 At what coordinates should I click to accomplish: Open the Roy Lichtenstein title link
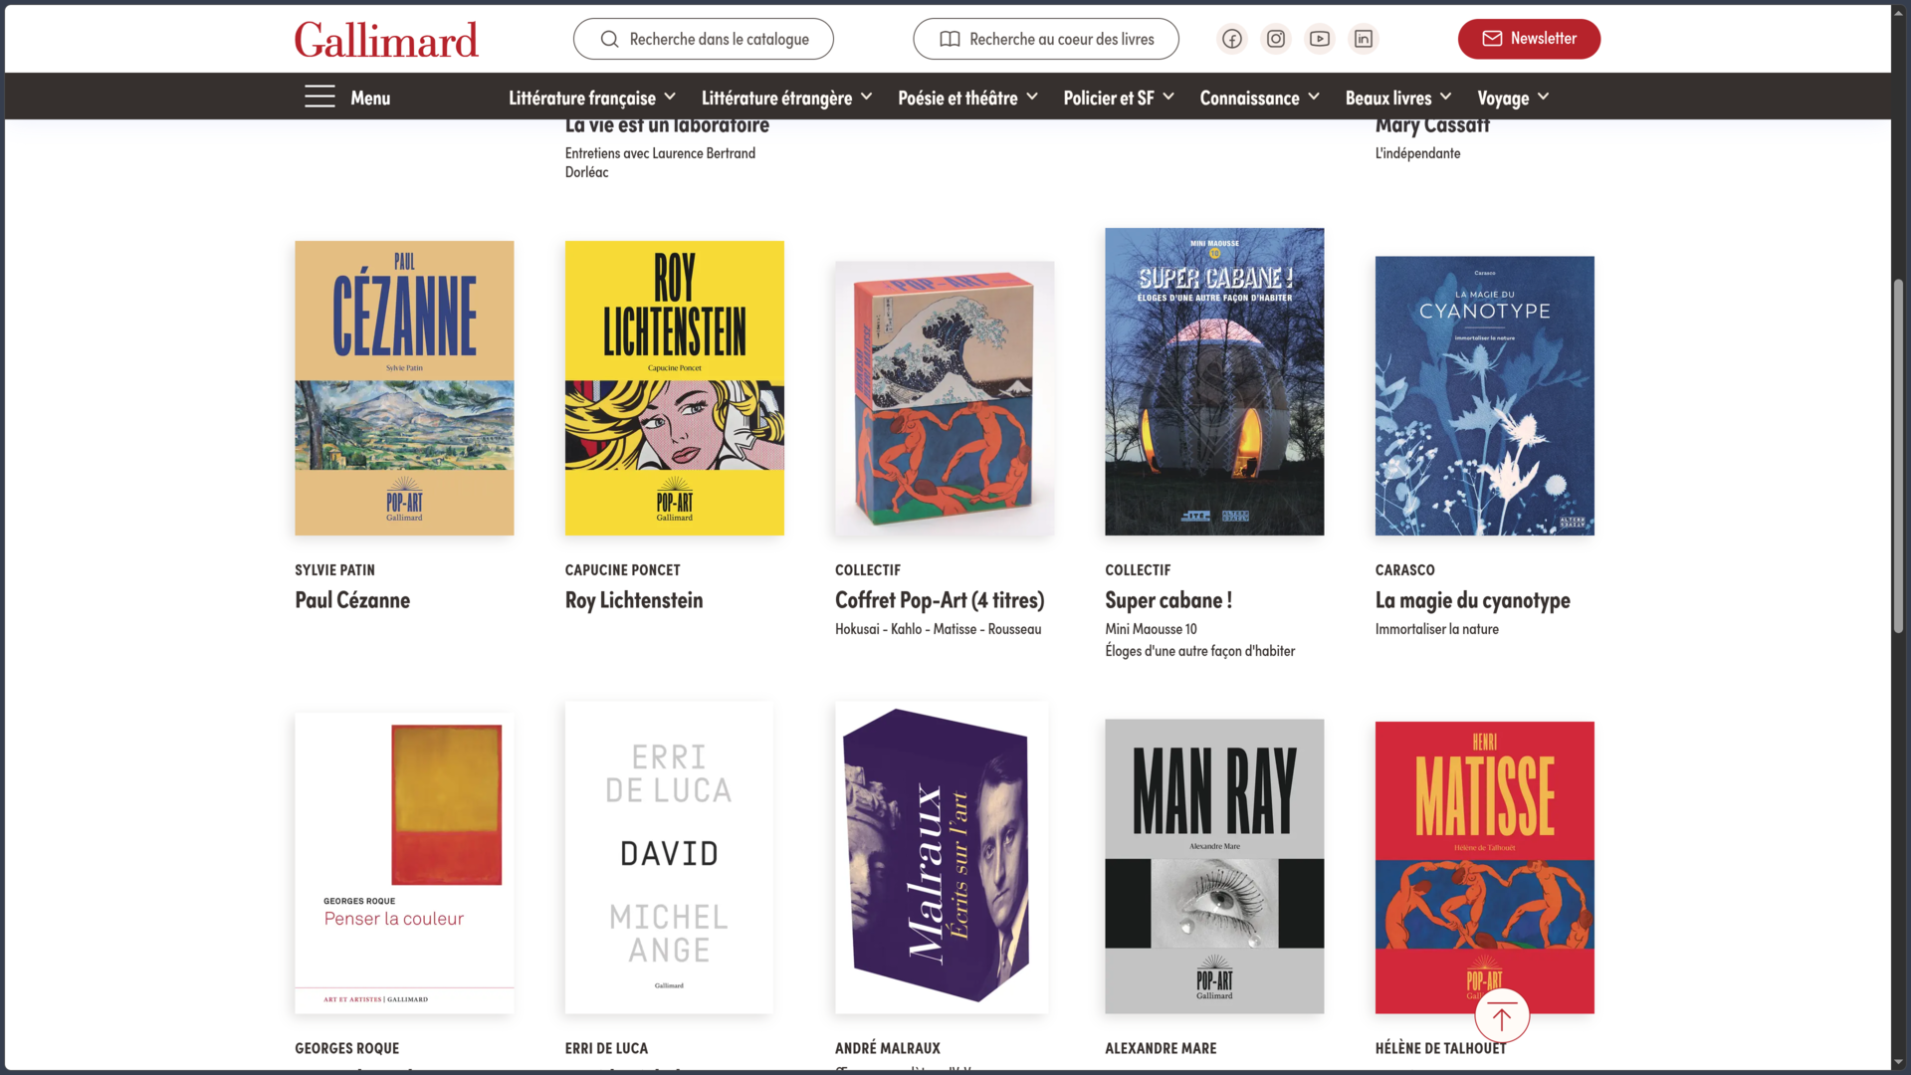tap(634, 600)
